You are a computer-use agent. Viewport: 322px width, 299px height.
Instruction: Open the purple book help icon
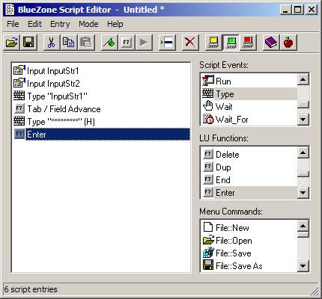point(271,43)
